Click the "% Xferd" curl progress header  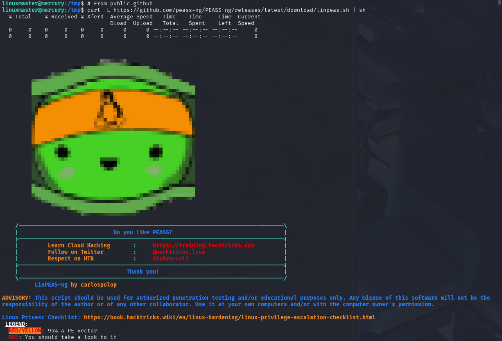pos(92,17)
